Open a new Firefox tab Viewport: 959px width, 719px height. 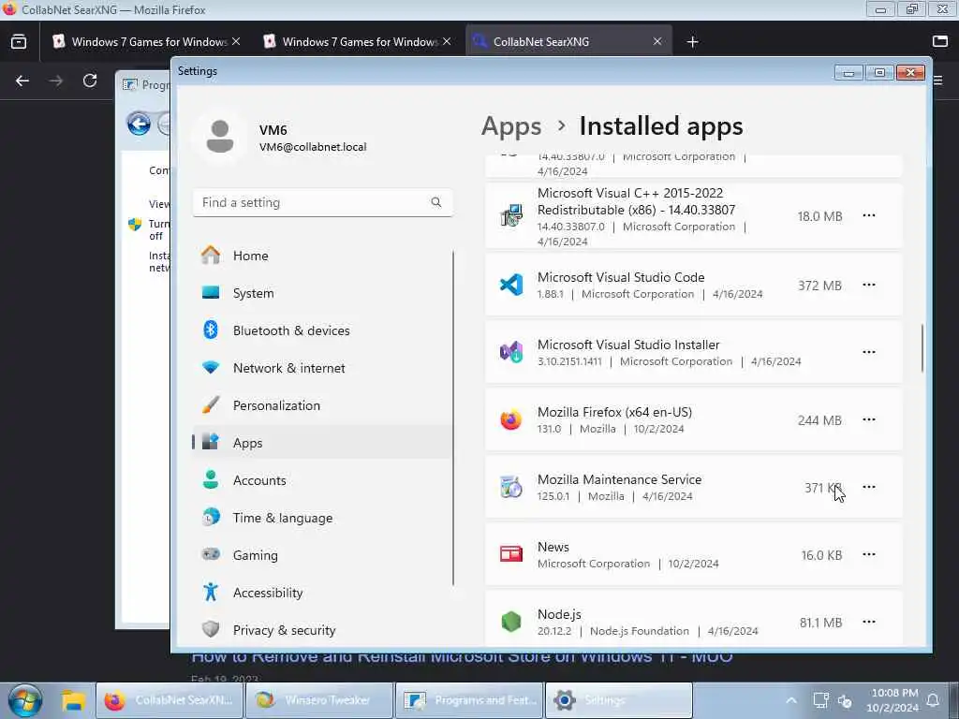692,41
